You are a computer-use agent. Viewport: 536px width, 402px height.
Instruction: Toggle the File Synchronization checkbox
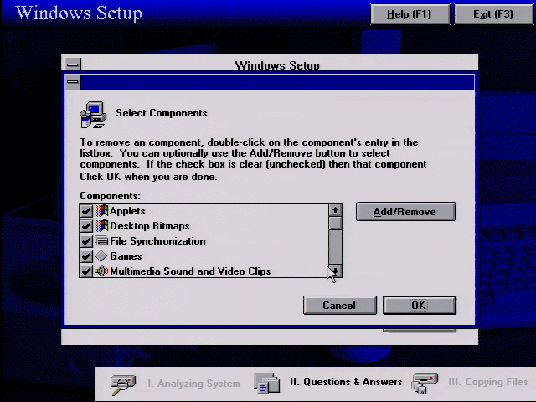coord(86,241)
